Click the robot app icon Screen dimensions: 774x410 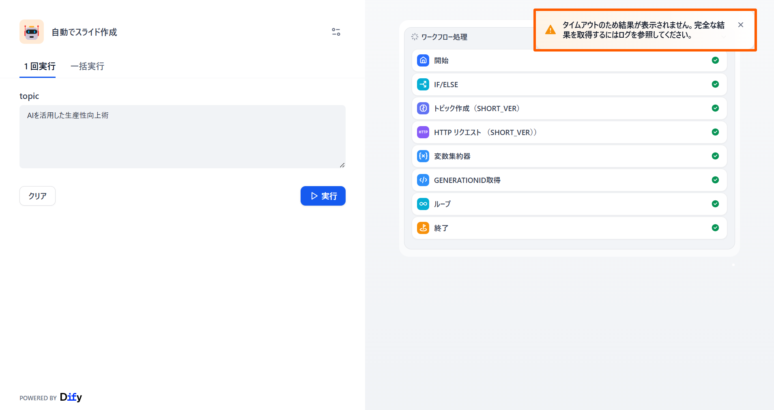32,32
